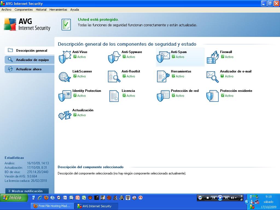
Task: Click the Safely Remove Hardware tray icon
Action: 257,197
